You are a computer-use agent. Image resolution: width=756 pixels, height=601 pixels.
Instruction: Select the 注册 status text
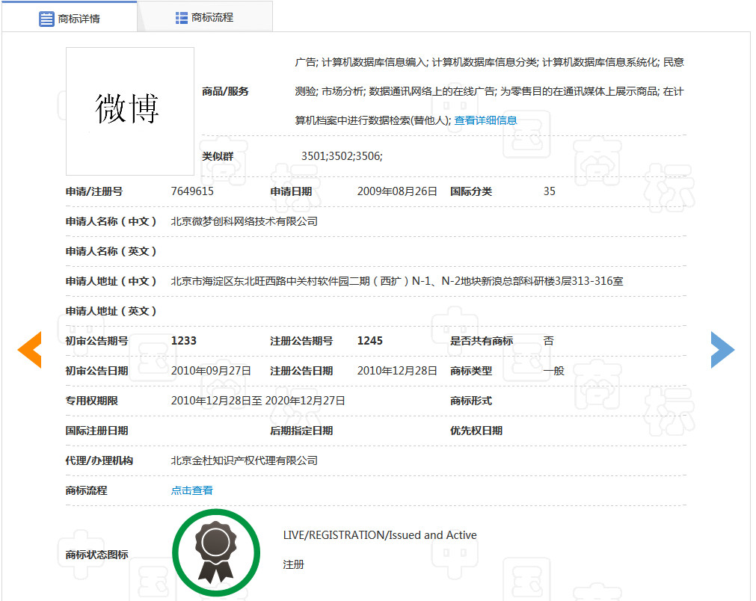[x=294, y=564]
